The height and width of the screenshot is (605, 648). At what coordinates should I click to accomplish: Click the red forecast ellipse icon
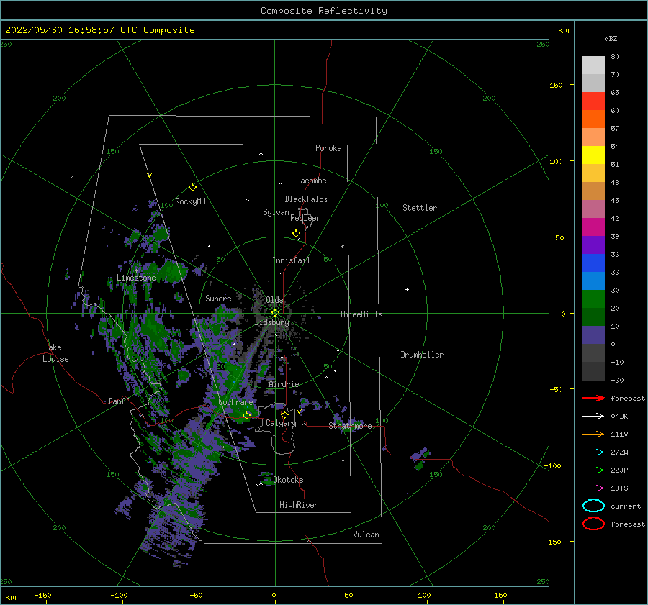pos(593,524)
